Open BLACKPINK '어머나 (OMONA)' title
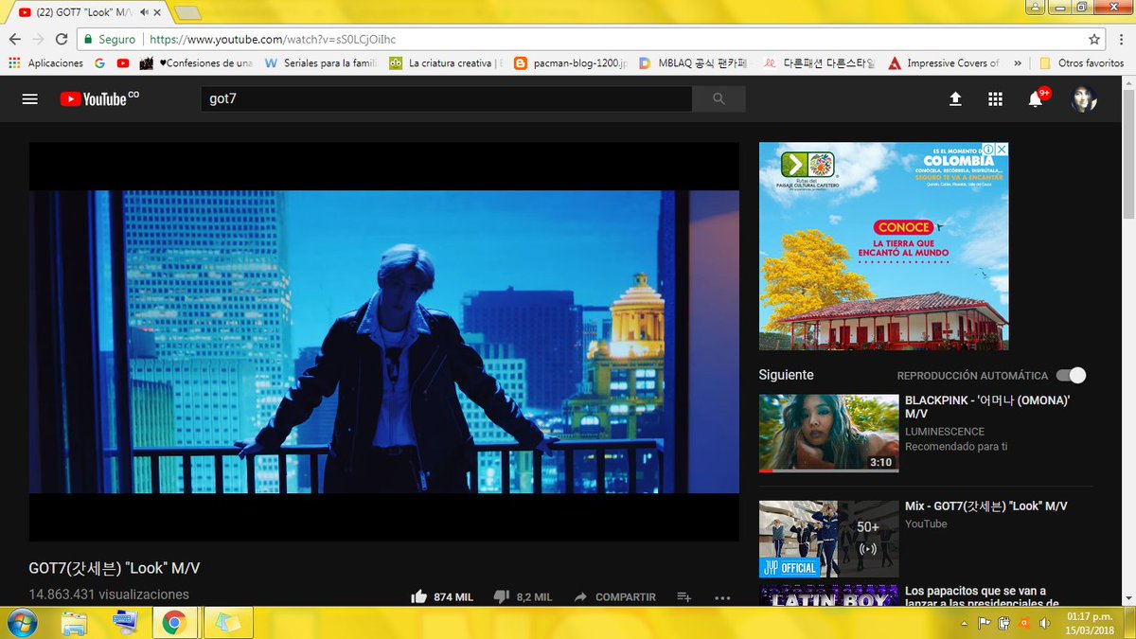1136x639 pixels. coord(987,407)
